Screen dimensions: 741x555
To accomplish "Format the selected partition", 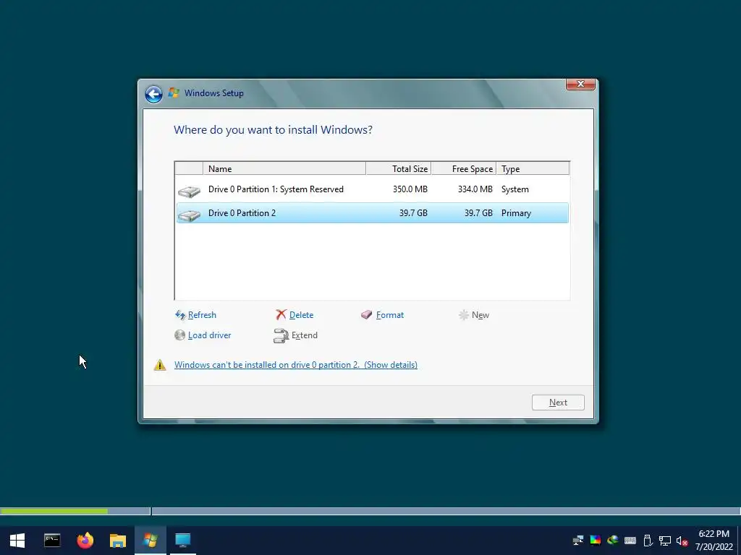I will point(390,315).
